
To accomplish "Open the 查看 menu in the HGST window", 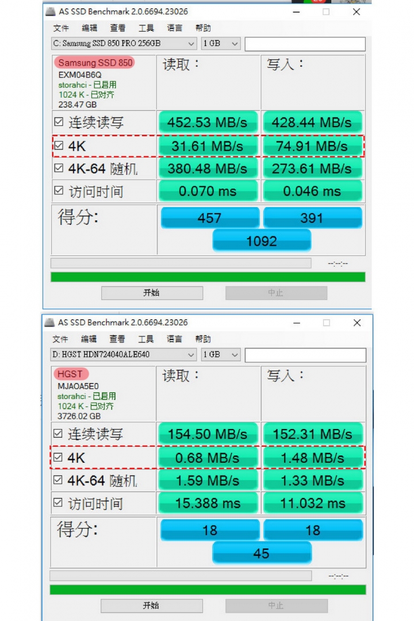I will click(x=117, y=339).
